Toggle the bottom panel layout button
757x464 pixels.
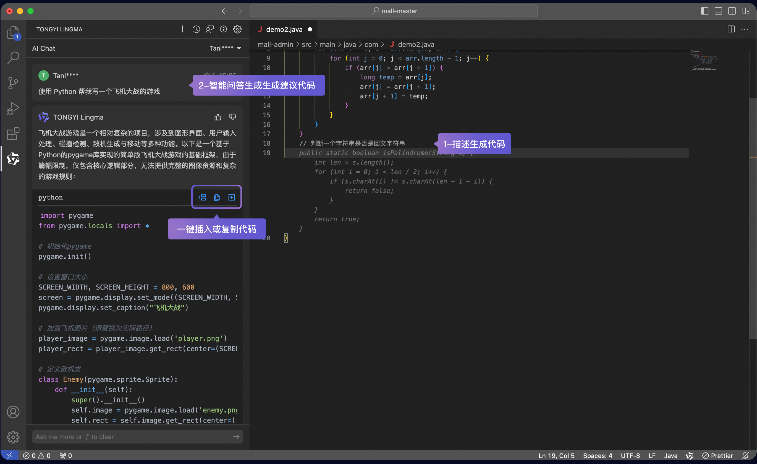click(x=718, y=11)
